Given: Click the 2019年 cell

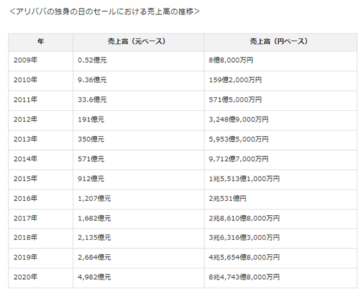Looking at the screenshot, I should (40, 258).
